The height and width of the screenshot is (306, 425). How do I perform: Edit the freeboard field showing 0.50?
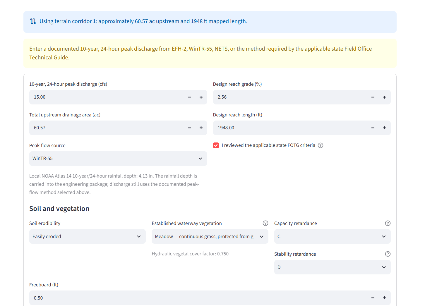point(198,298)
